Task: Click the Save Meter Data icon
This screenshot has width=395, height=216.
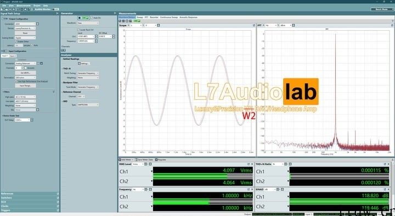Action: (136, 160)
